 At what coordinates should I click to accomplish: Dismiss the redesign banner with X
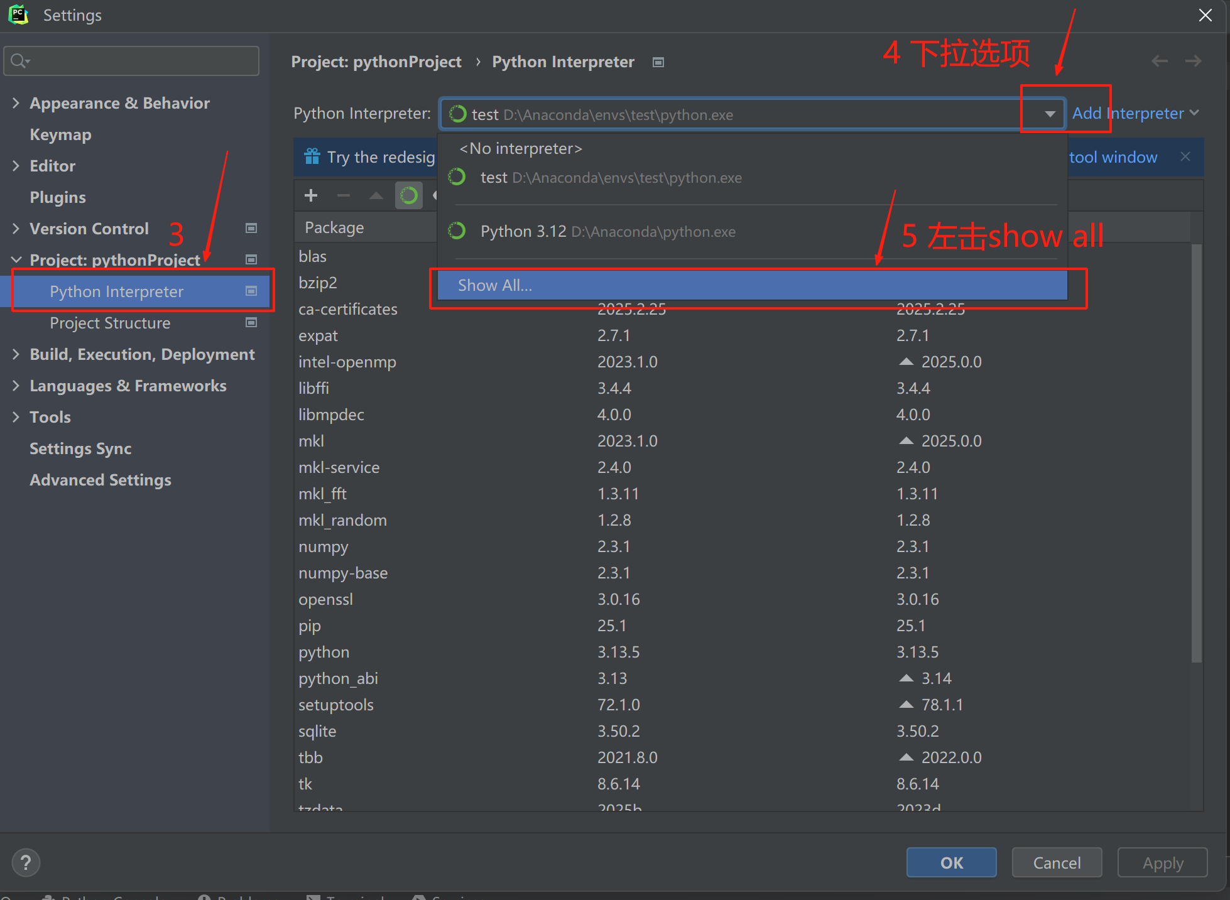tap(1185, 156)
